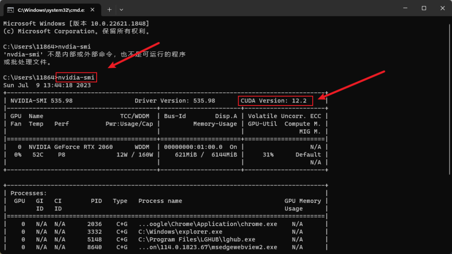Click the 'Processes:' heading
Image resolution: width=452 pixels, height=254 pixels.
pos(28,193)
